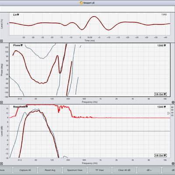Open 13AS trace selector in Magnitude pane
The image size is (175, 175).
pos(161,107)
